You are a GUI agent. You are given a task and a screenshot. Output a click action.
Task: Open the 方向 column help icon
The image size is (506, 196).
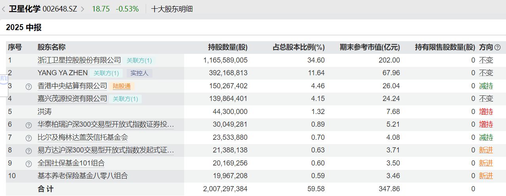click(498, 48)
